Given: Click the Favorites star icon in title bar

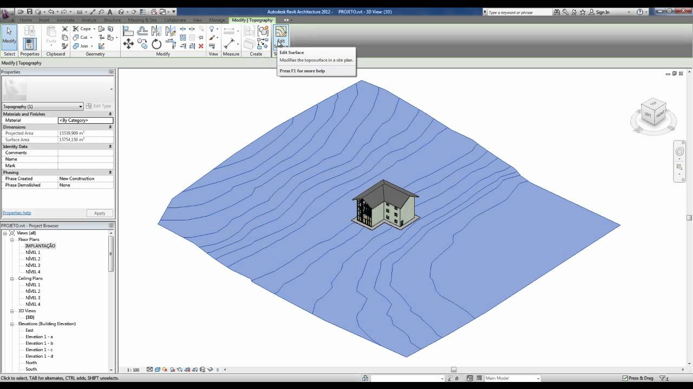Looking at the screenshot, I should pos(583,12).
